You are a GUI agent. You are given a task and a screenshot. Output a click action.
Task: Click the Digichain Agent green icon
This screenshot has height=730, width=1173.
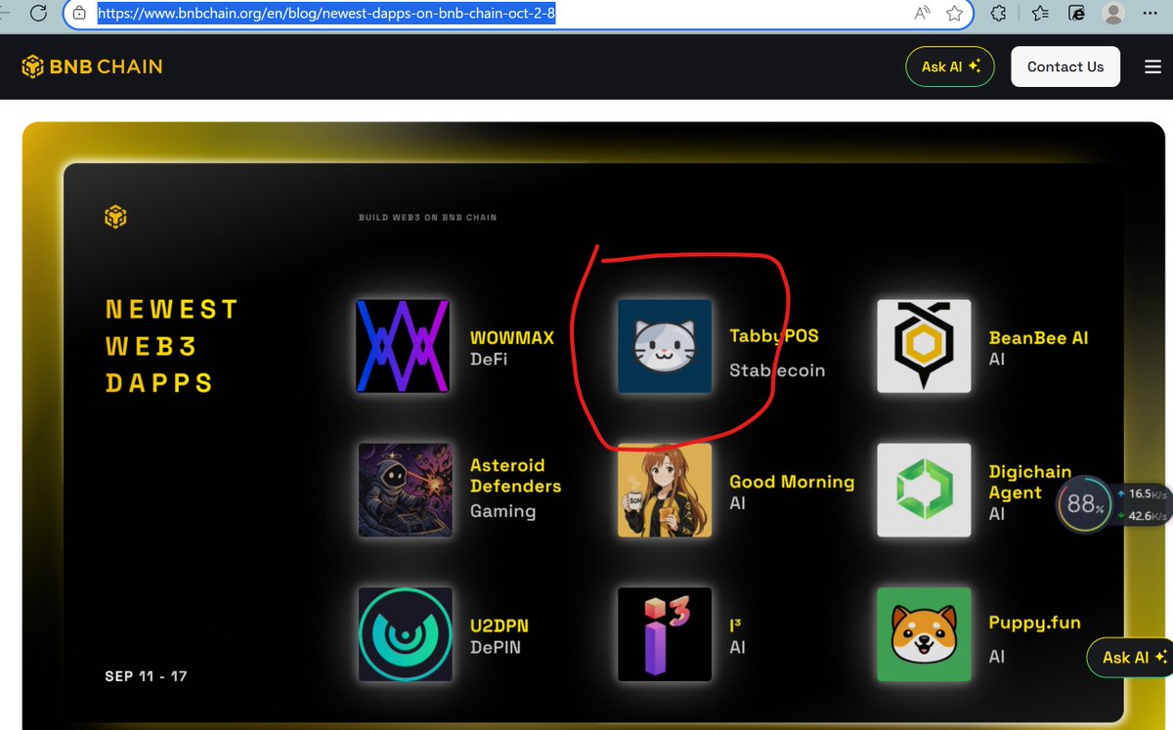[x=924, y=491]
